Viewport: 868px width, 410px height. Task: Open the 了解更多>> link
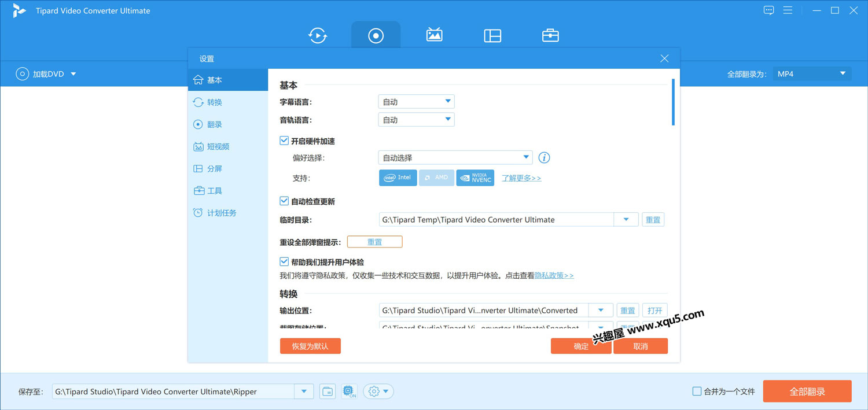click(x=521, y=178)
